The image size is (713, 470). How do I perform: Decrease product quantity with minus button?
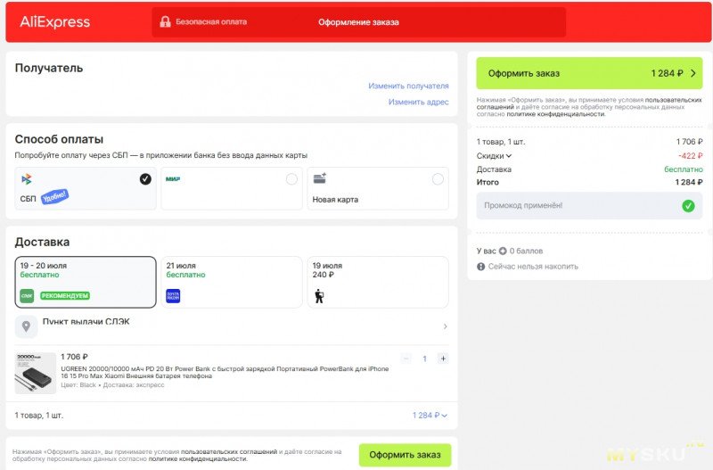click(x=406, y=359)
